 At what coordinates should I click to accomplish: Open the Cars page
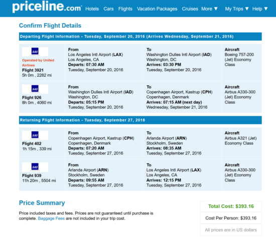click(108, 9)
